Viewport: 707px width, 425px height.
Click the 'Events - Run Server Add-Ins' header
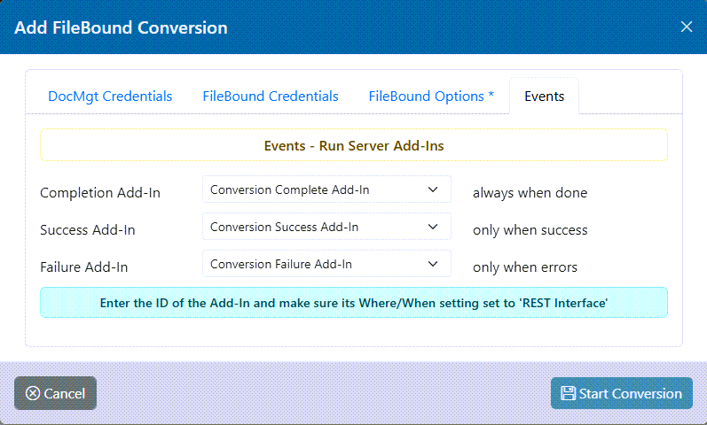click(354, 145)
